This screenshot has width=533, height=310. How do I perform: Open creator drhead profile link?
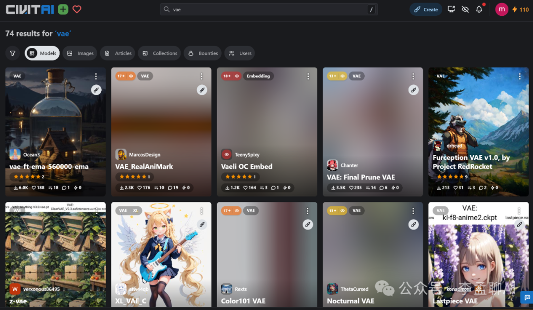coord(454,146)
